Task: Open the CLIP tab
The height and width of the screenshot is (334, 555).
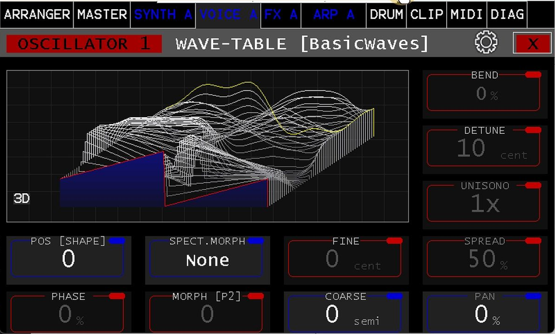Action: (427, 14)
